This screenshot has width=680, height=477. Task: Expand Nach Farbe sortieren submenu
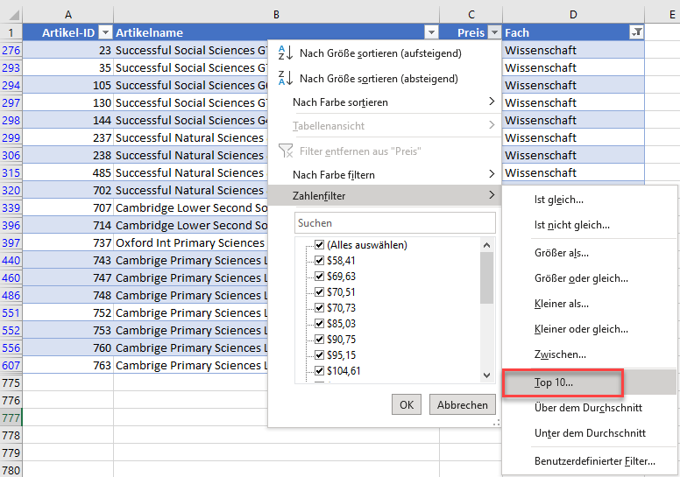pyautogui.click(x=384, y=102)
